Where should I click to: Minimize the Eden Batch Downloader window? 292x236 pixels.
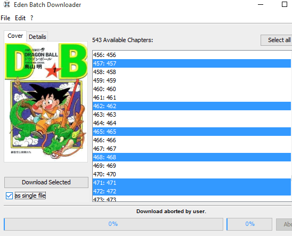pyautogui.click(x=261, y=4)
